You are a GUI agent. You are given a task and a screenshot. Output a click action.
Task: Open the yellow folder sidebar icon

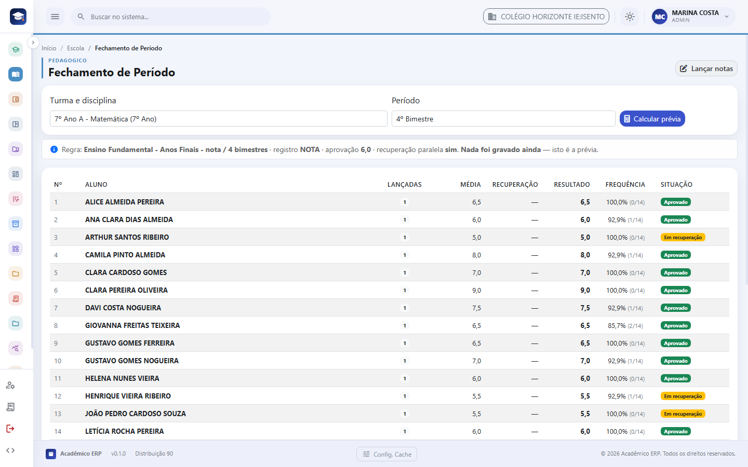[x=16, y=273]
